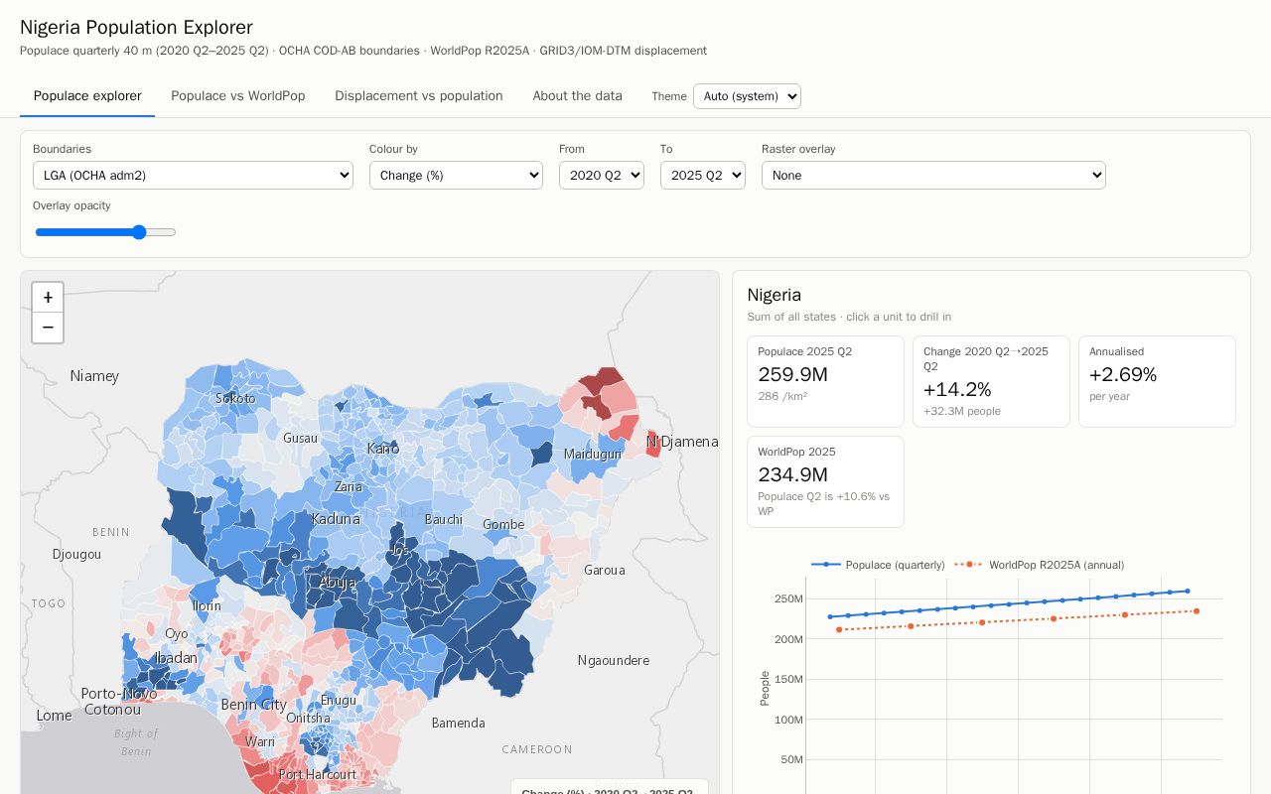Click the Bamenda label on map
The height and width of the screenshot is (794, 1271).
point(459,724)
